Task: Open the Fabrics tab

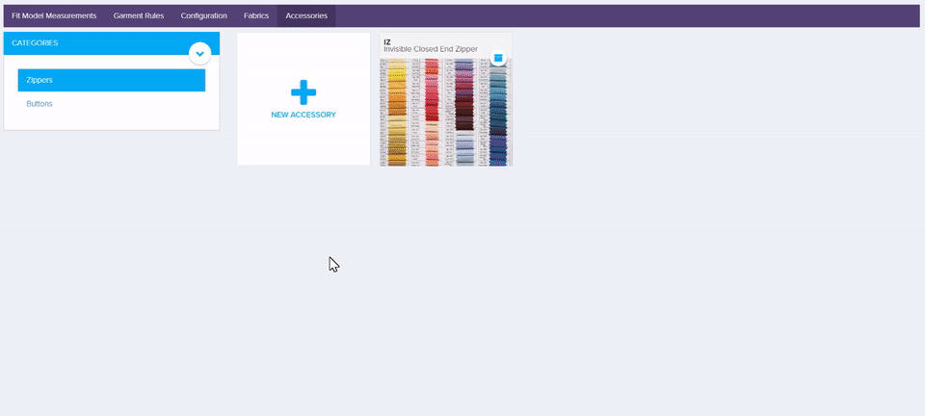Action: click(x=256, y=16)
